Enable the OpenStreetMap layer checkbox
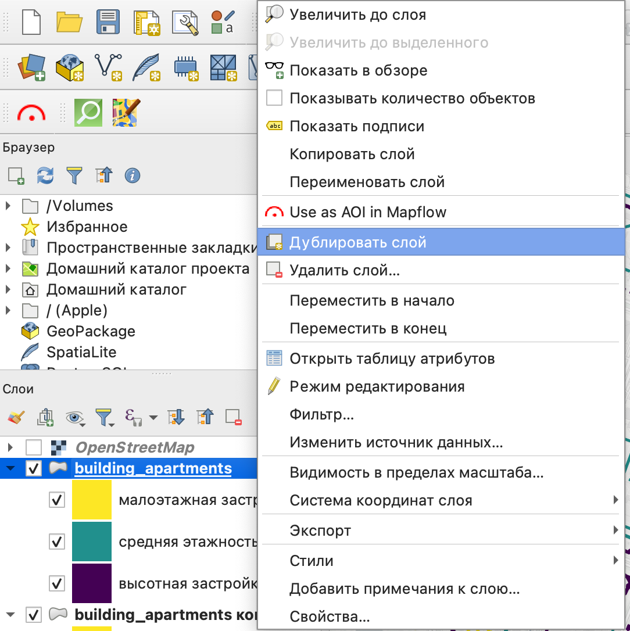This screenshot has width=630, height=631. (x=34, y=447)
